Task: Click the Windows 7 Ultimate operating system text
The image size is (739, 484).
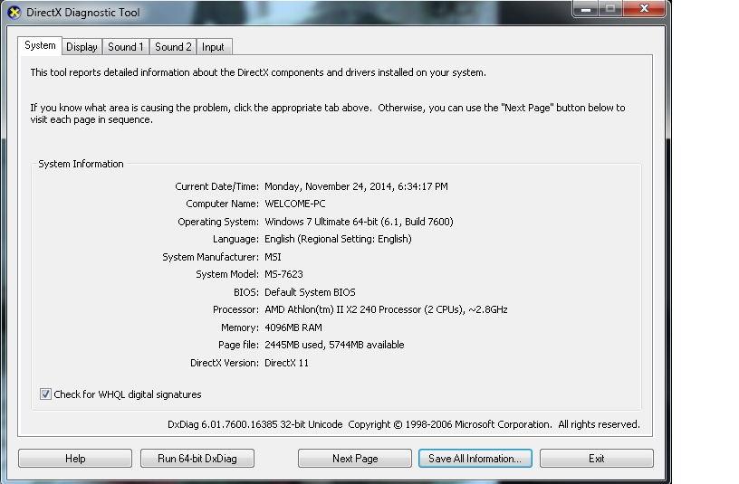Action: [359, 222]
